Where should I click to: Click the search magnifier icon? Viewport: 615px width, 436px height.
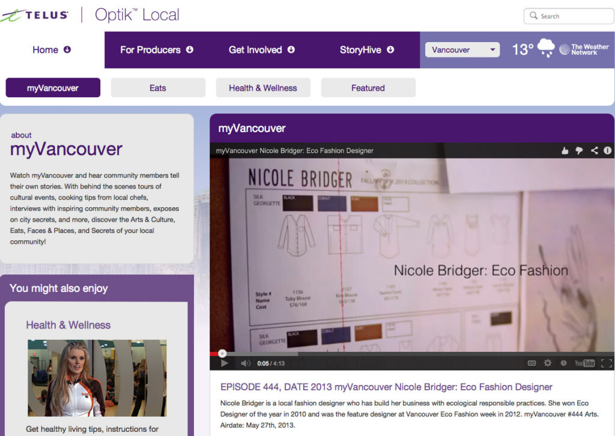[x=533, y=15]
